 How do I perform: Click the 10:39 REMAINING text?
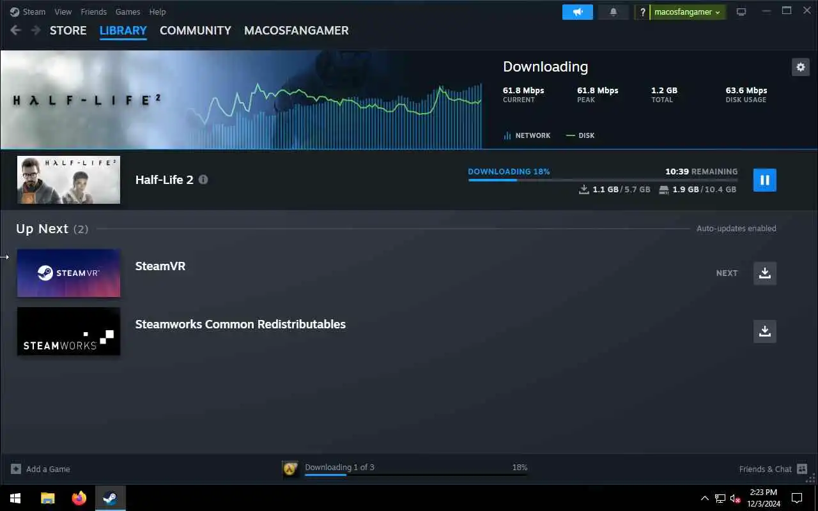pos(701,171)
